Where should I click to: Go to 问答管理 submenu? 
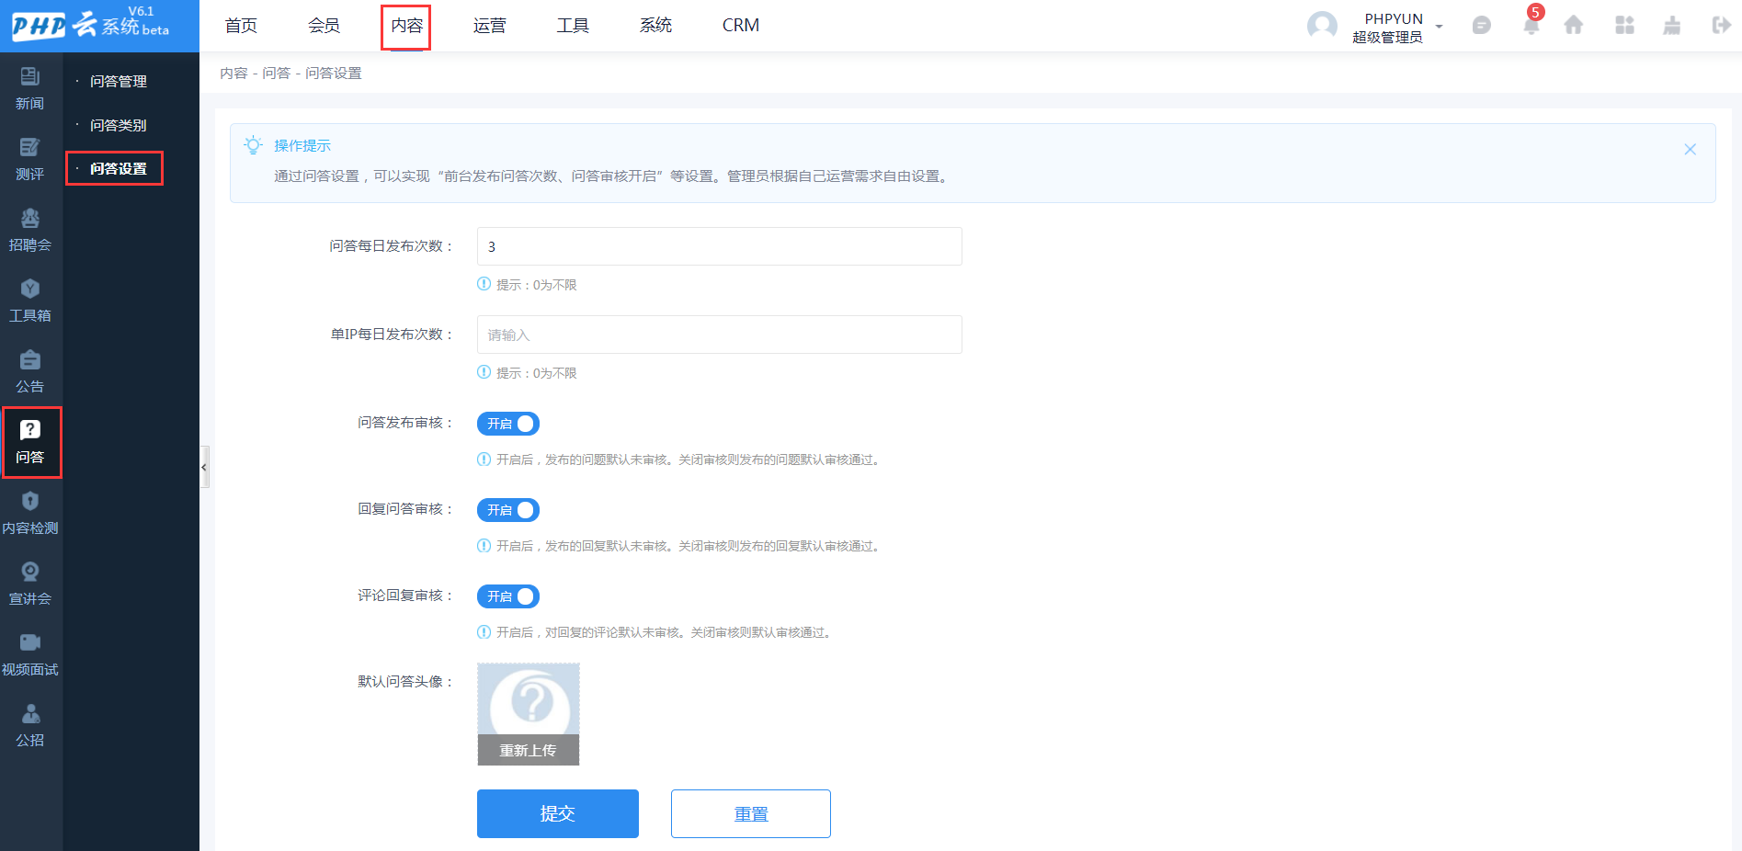(x=119, y=81)
